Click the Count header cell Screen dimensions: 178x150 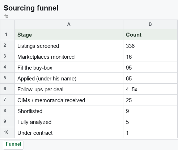150,35
